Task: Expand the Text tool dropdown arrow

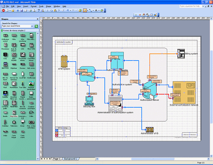Action: coord(99,11)
